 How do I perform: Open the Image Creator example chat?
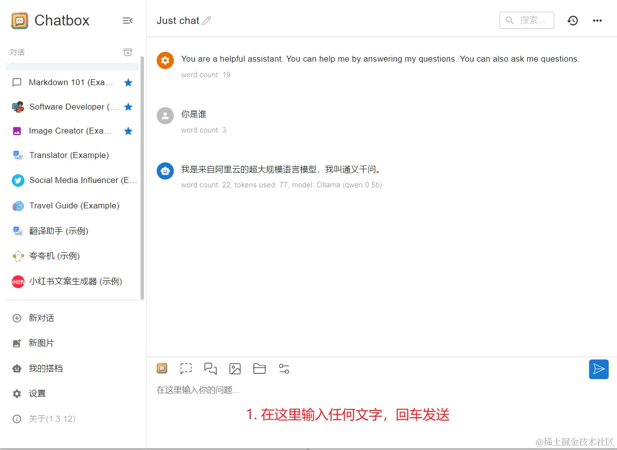point(72,131)
